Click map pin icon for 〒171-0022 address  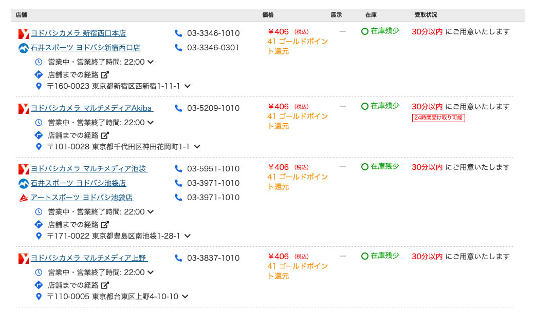39,236
